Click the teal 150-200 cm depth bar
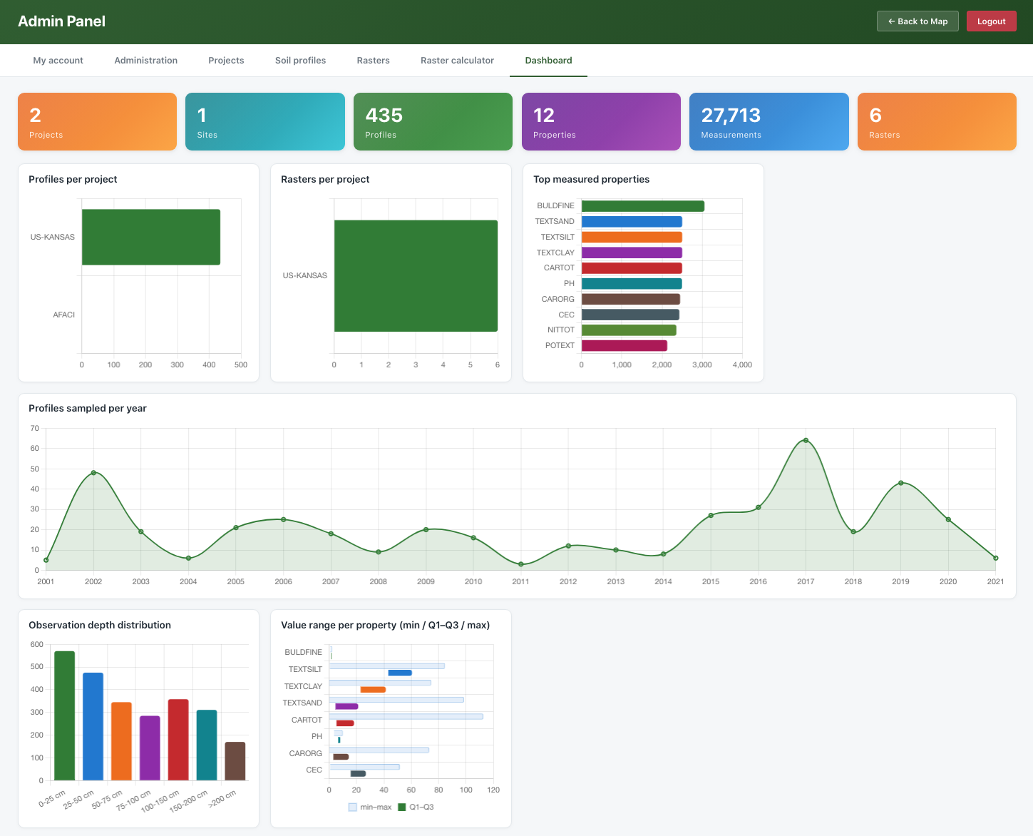This screenshot has height=836, width=1033. click(207, 745)
